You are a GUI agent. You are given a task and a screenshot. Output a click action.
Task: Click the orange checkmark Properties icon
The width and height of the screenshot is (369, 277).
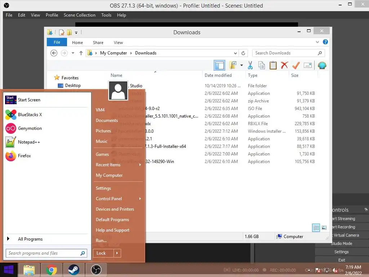[296, 65]
